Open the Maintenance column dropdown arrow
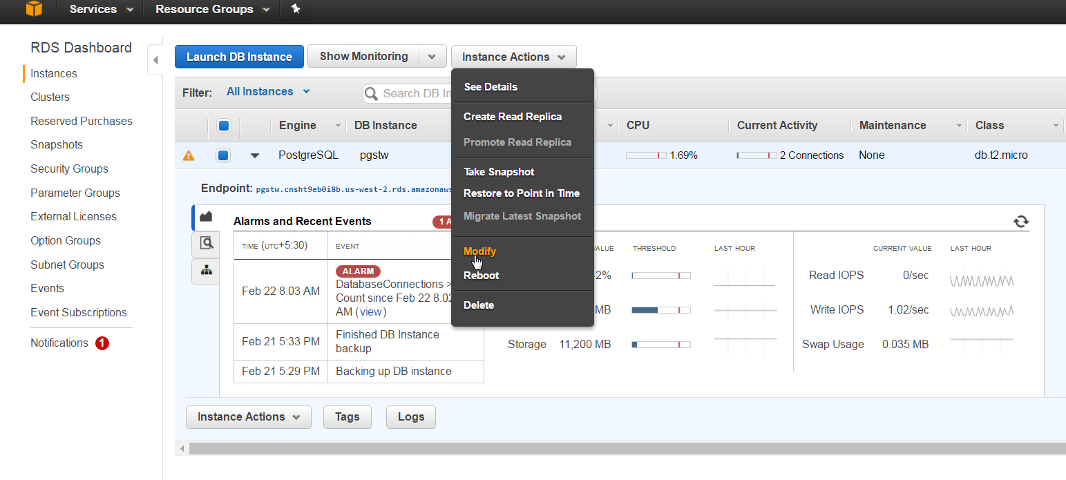Image resolution: width=1066 pixels, height=480 pixels. (x=959, y=126)
